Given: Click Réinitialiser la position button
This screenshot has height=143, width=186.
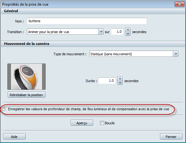Looking at the screenshot, I should pyautogui.click(x=26, y=95).
